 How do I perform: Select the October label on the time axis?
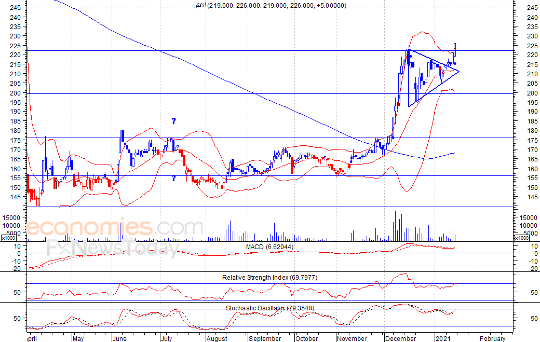(306, 338)
